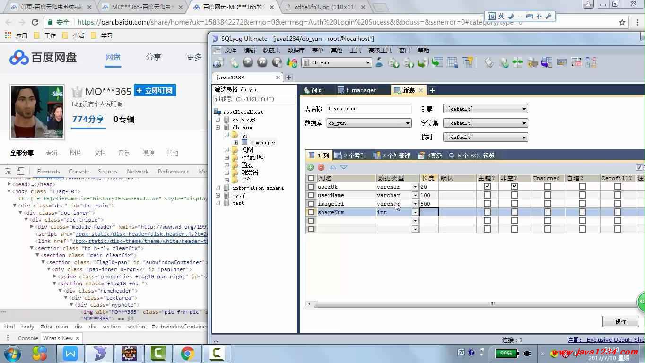645x363 pixels.
Task: Click the new connection icon in SQLyog toolbar
Action: [218, 62]
